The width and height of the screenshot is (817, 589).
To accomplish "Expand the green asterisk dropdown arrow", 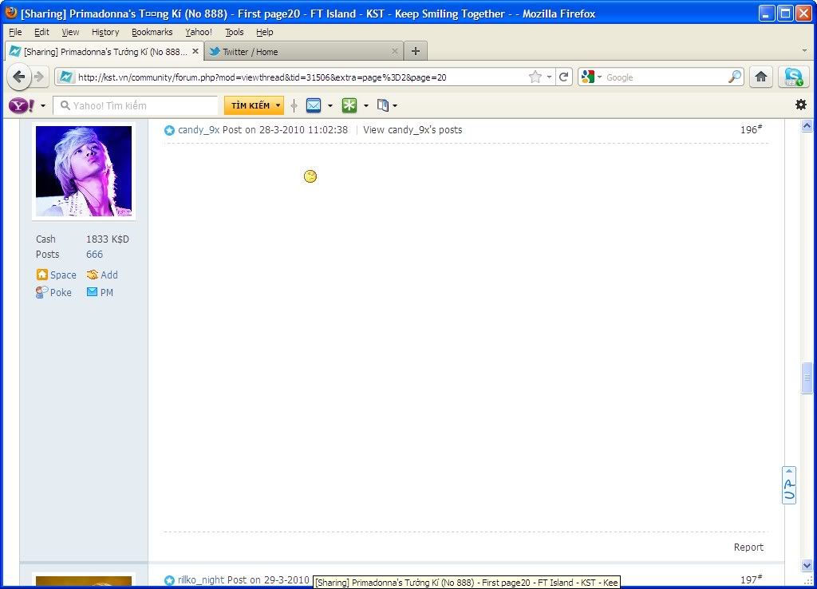I will pos(365,106).
